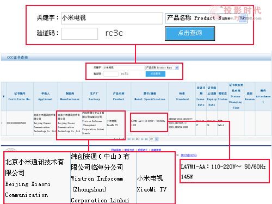Viewport: 272px width, 204px height.
Task: Go to previous page of results
Action: pyautogui.click(x=133, y=139)
